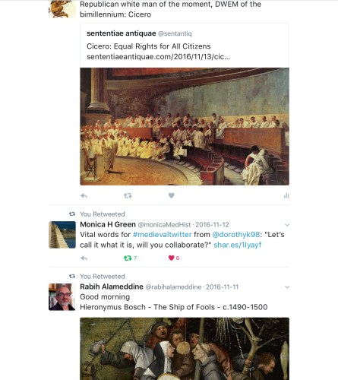Open the 2016-11-12 tweet timestamp
This screenshot has height=380, width=338.
coord(212,225)
